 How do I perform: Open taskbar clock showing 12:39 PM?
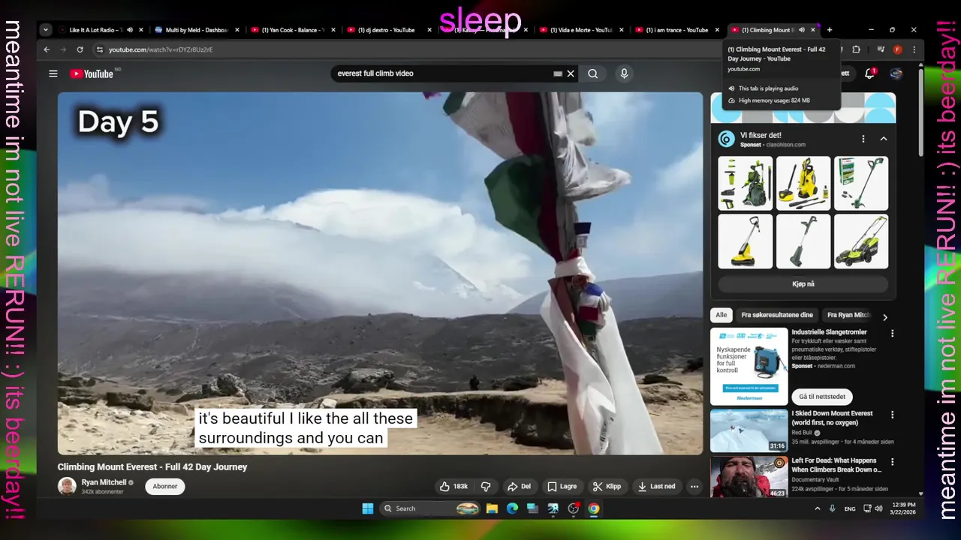coord(902,508)
